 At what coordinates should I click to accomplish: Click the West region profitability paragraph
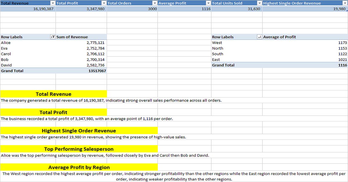pyautogui.click(x=174, y=176)
